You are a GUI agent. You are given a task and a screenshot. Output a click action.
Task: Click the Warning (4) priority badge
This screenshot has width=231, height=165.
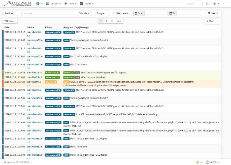pos(51,82)
